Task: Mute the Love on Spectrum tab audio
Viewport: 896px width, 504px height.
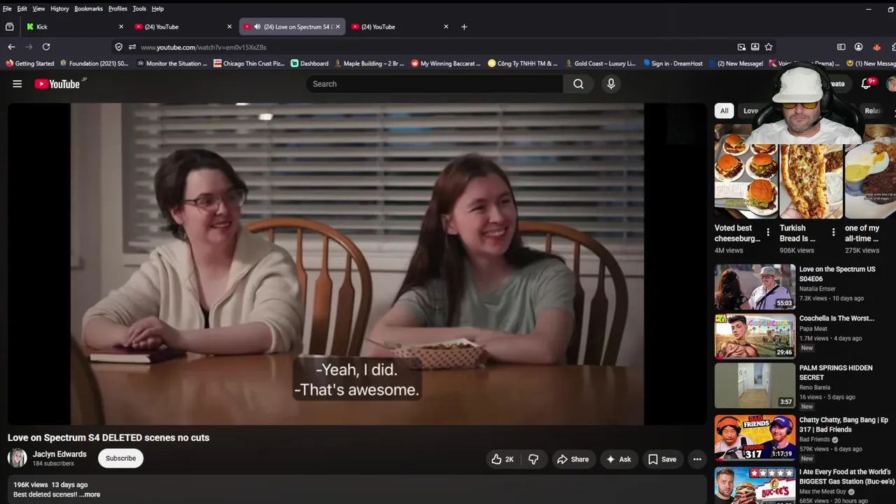Action: tap(257, 27)
